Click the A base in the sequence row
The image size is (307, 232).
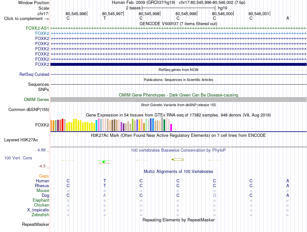[x=288, y=18]
